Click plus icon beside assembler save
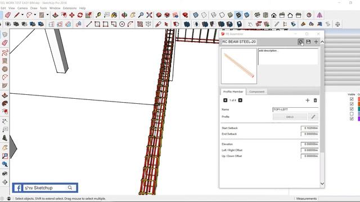 click(316, 42)
